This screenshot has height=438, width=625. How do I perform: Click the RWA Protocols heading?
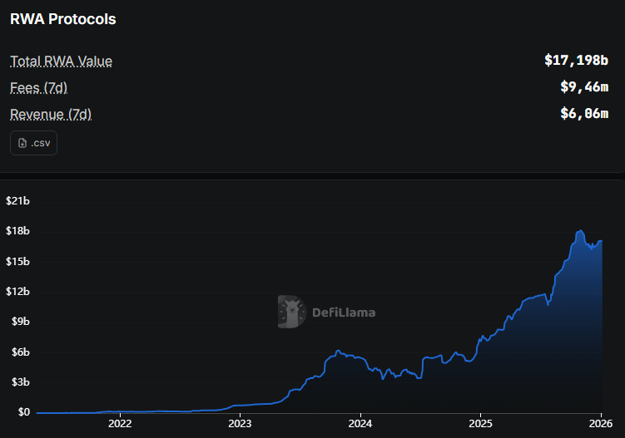[x=63, y=19]
